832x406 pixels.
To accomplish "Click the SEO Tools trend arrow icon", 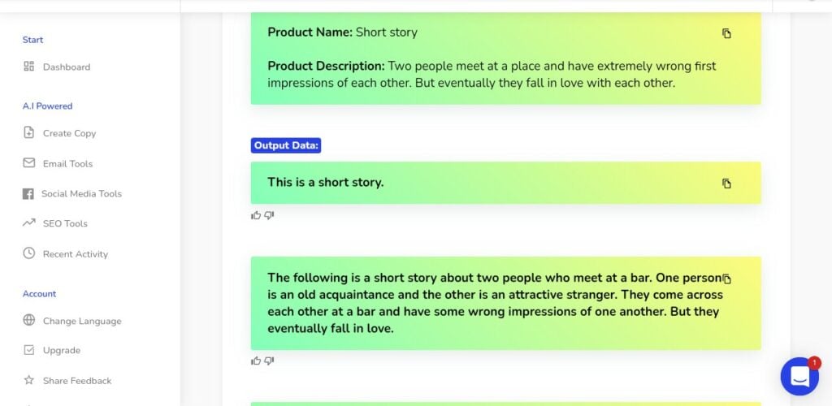I will [28, 223].
